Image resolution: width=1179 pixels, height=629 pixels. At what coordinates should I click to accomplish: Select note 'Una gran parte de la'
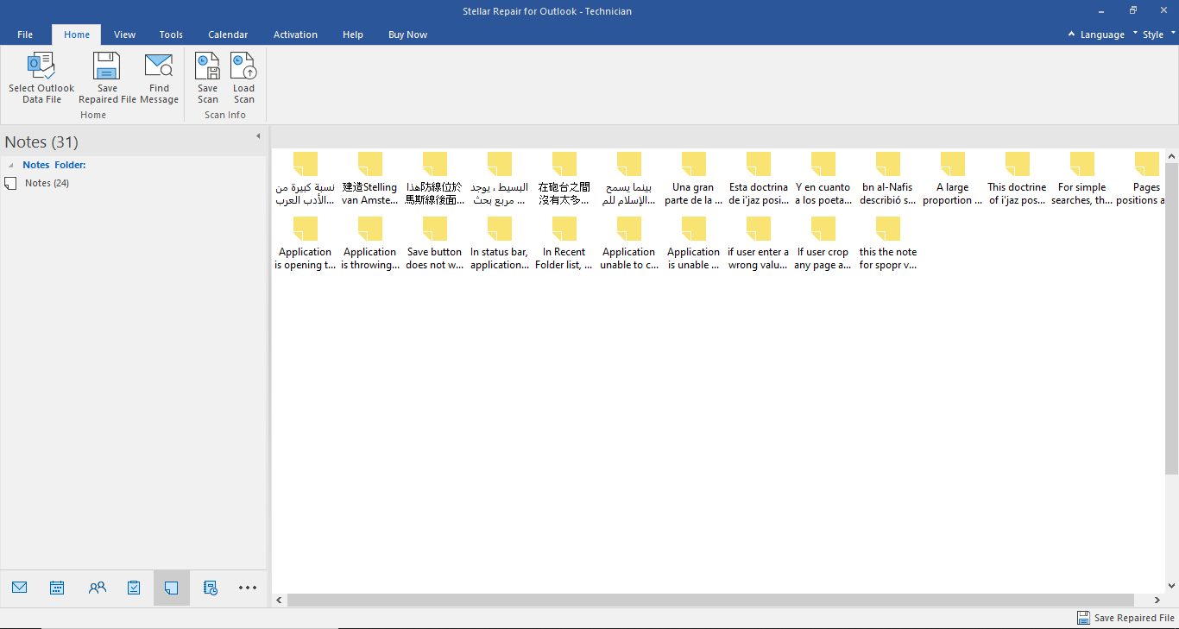click(x=693, y=179)
